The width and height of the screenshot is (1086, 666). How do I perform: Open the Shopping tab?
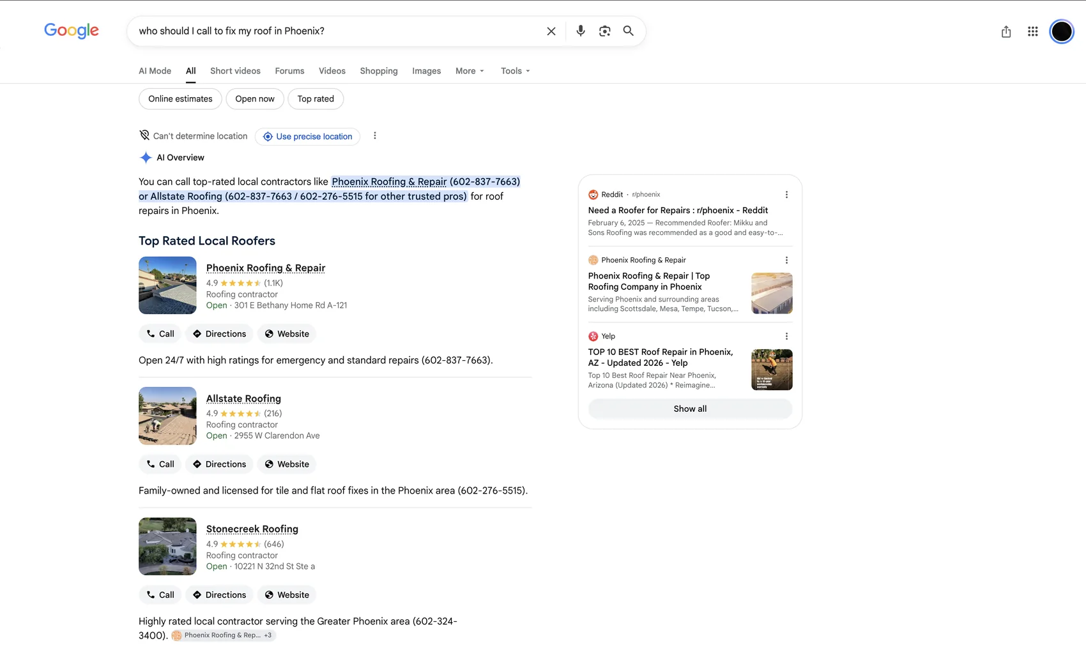[379, 71]
